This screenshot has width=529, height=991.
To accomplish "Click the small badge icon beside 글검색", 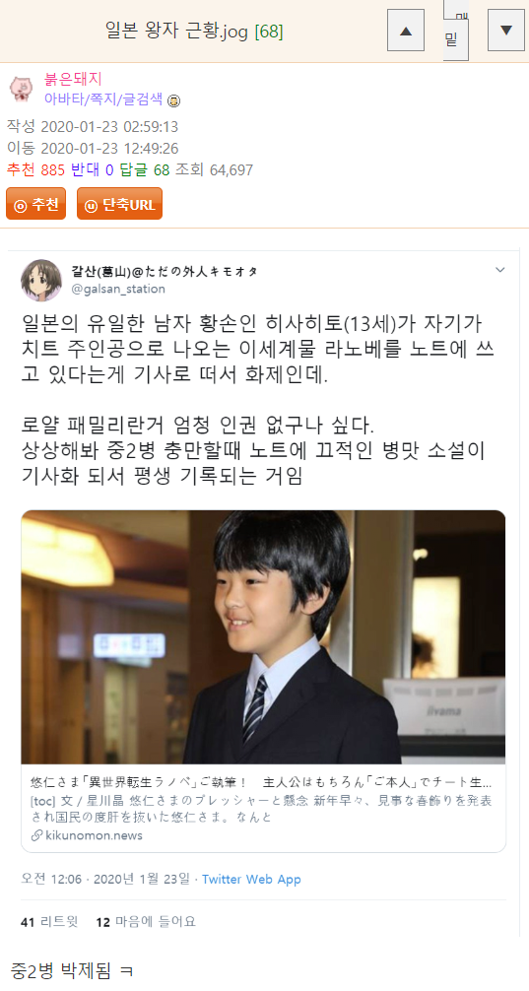I will point(173,100).
